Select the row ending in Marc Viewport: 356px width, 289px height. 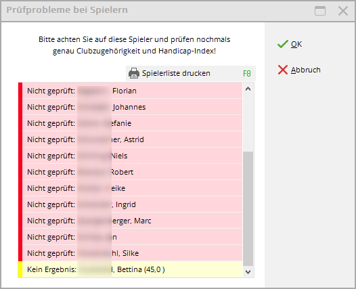tap(133, 221)
